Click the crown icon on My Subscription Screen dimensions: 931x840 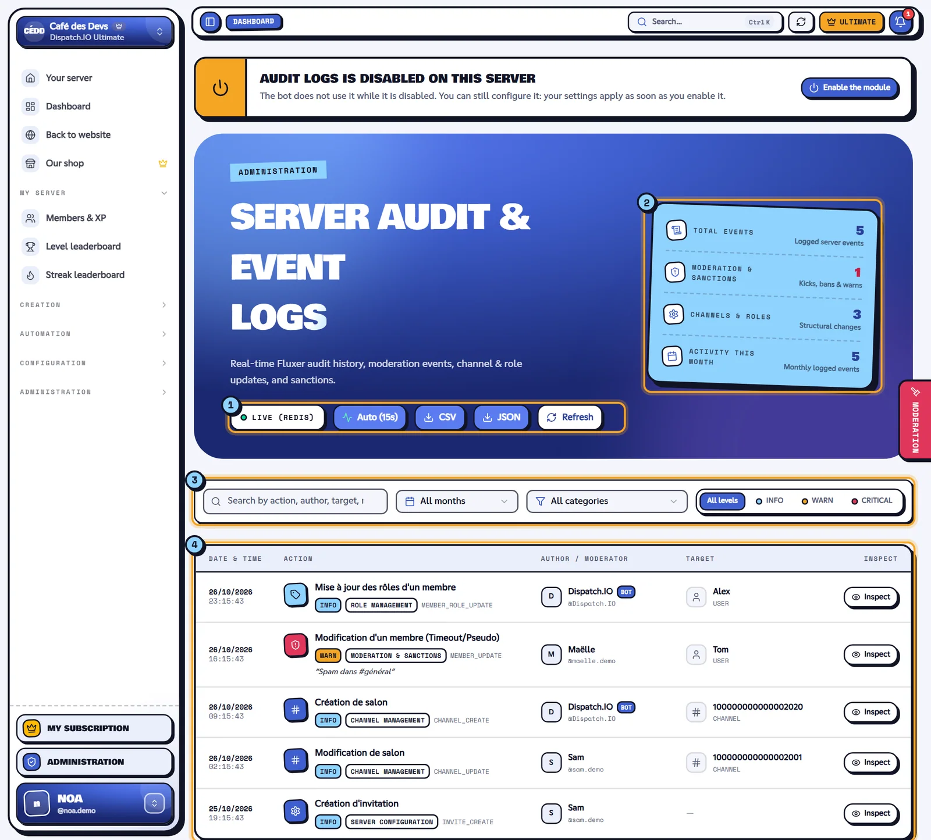point(32,728)
